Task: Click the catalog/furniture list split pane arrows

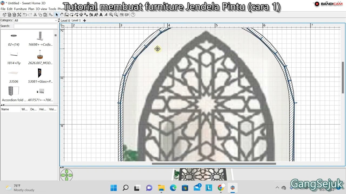Action: 3,105
